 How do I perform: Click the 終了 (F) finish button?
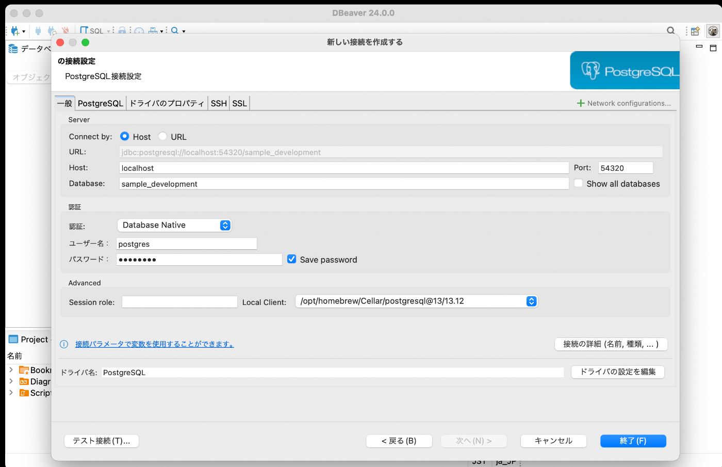click(x=633, y=441)
